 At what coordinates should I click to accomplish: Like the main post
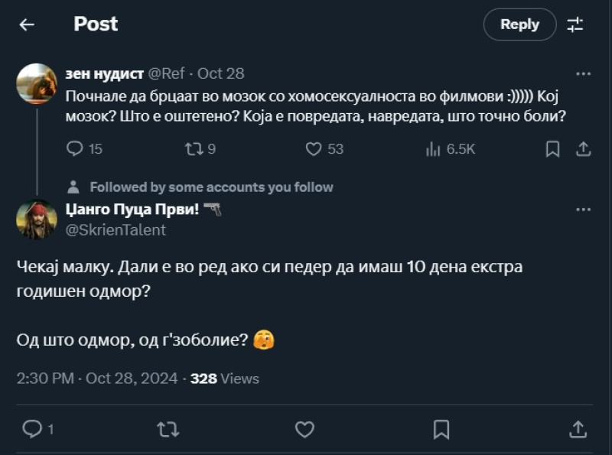(x=304, y=430)
